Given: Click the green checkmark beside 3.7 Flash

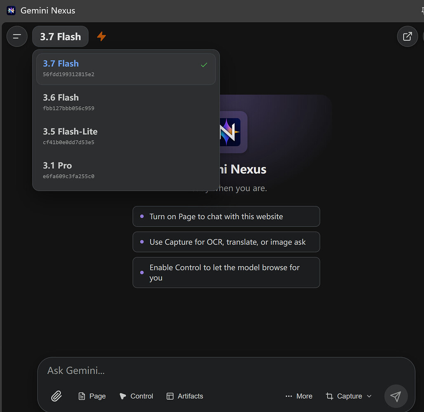Looking at the screenshot, I should point(204,65).
